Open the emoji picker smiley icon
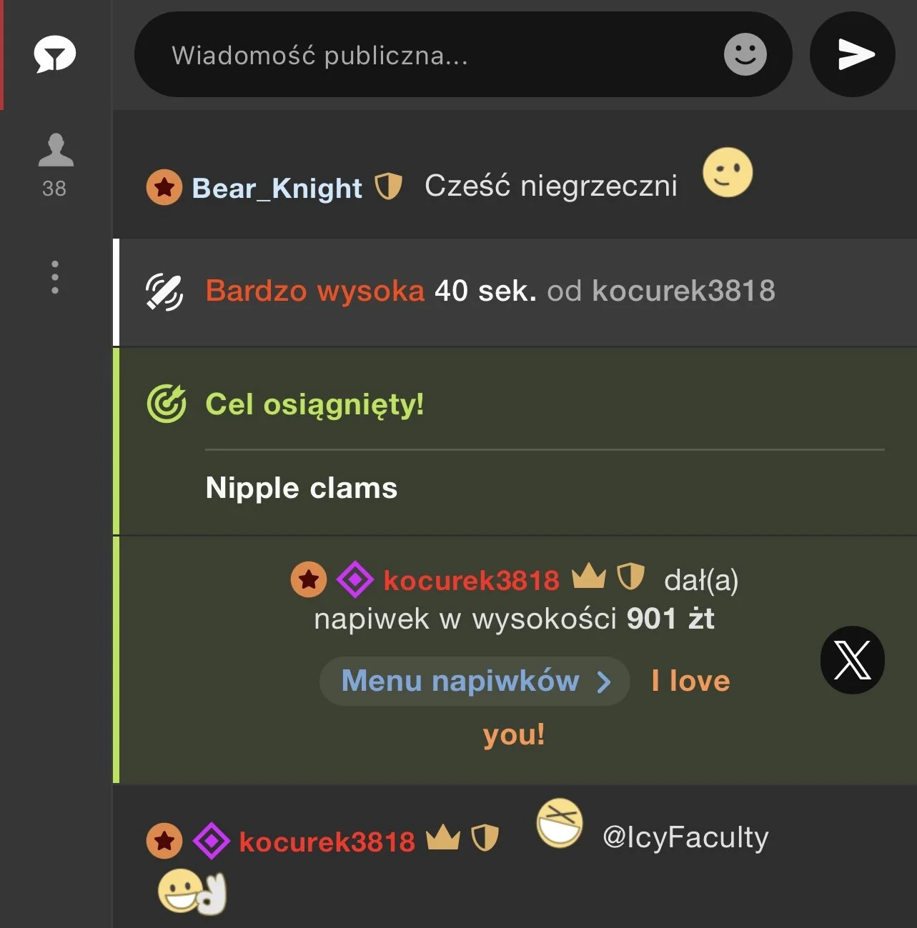 coord(745,54)
